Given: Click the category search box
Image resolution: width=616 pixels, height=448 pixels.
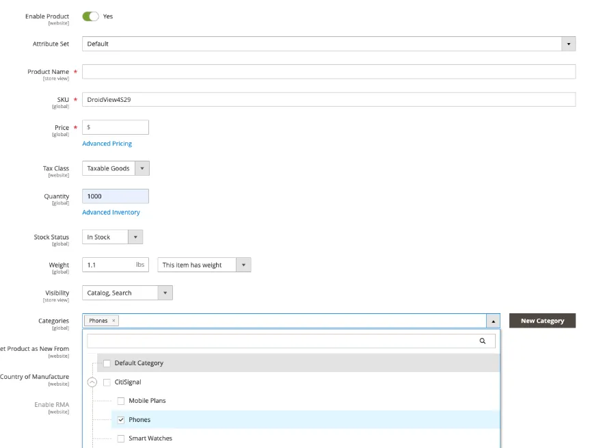Looking at the screenshot, I should point(291,341).
